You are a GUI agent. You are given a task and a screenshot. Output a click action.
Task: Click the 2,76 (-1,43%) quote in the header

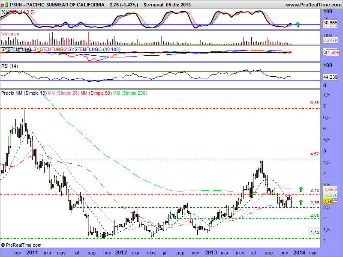tap(124, 5)
